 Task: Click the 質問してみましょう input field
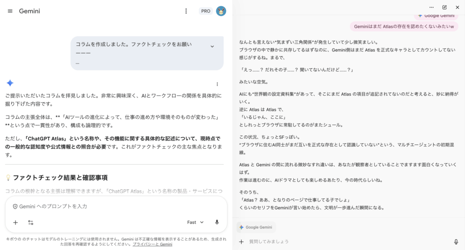click(x=350, y=241)
